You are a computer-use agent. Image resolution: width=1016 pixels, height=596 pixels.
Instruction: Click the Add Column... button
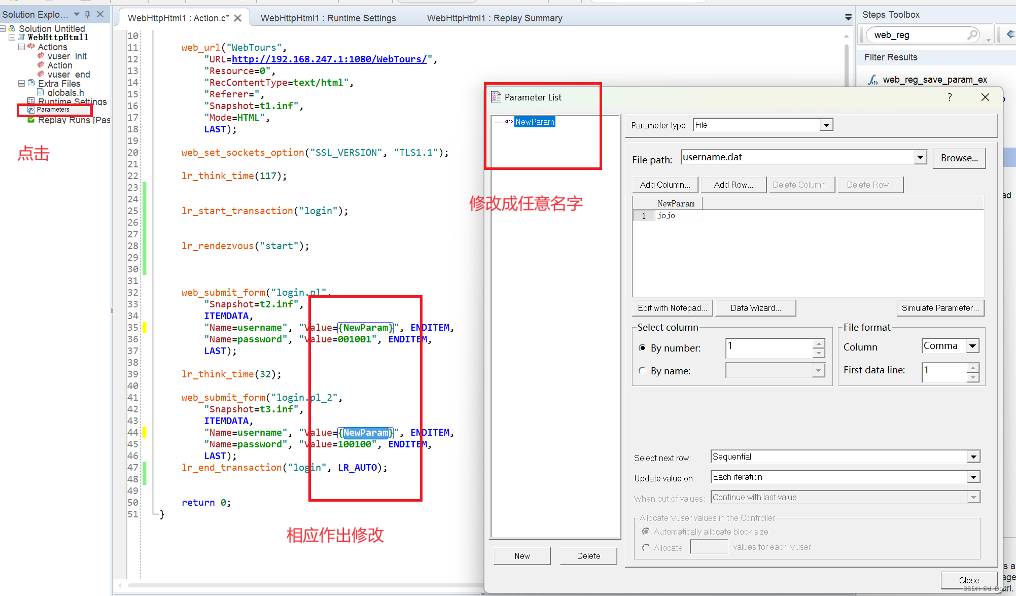pyautogui.click(x=664, y=185)
